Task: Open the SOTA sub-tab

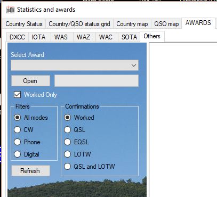Action: tap(129, 37)
